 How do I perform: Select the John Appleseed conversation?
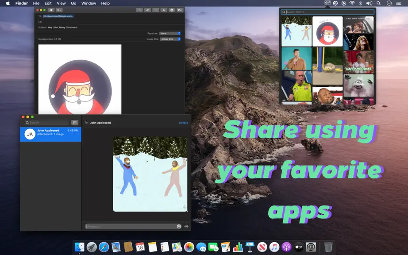[x=51, y=134]
